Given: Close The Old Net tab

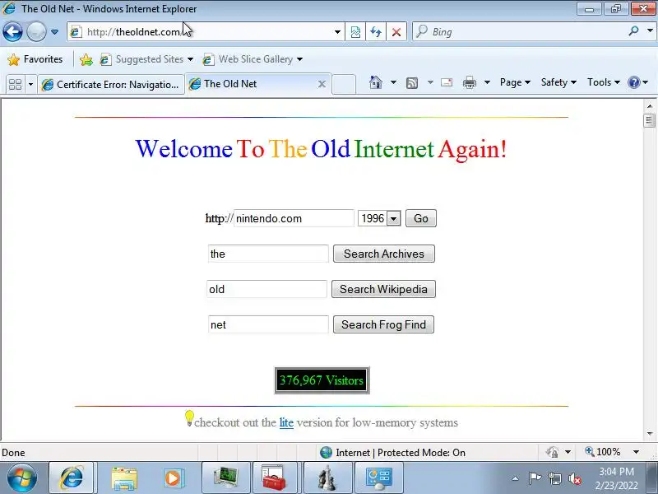Looking at the screenshot, I should point(322,84).
